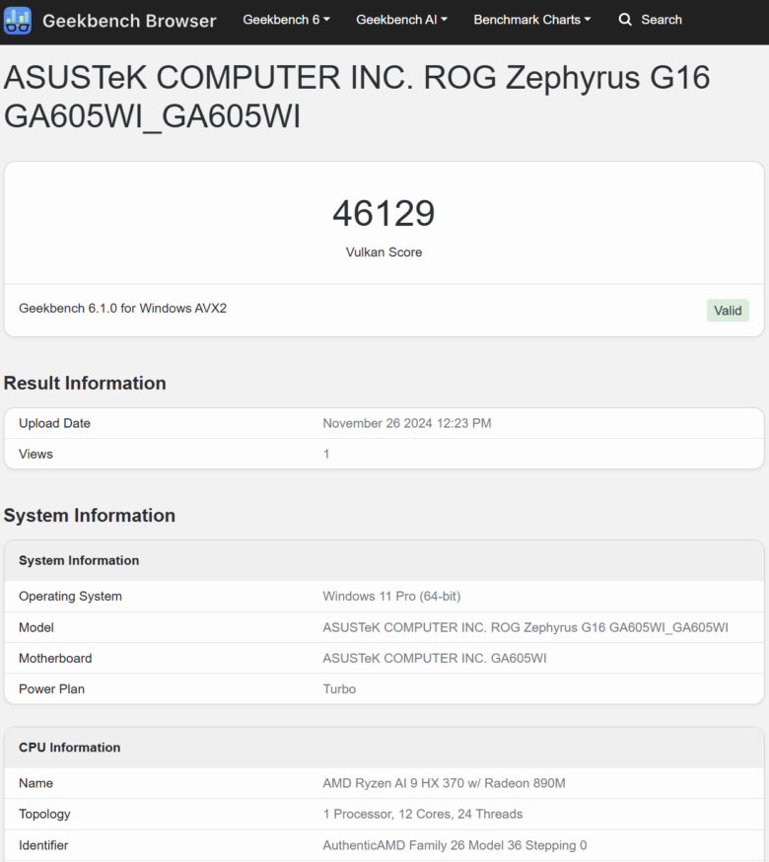Select 1 Processor, 12 Cores, 24 Threads value
This screenshot has height=862, width=769.
(x=422, y=815)
